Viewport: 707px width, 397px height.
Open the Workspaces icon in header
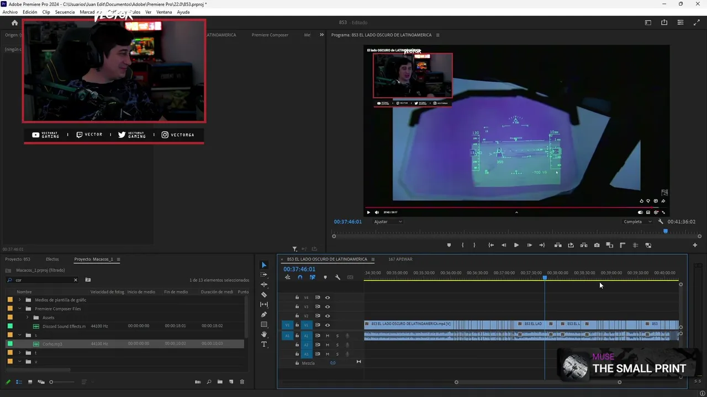648,23
